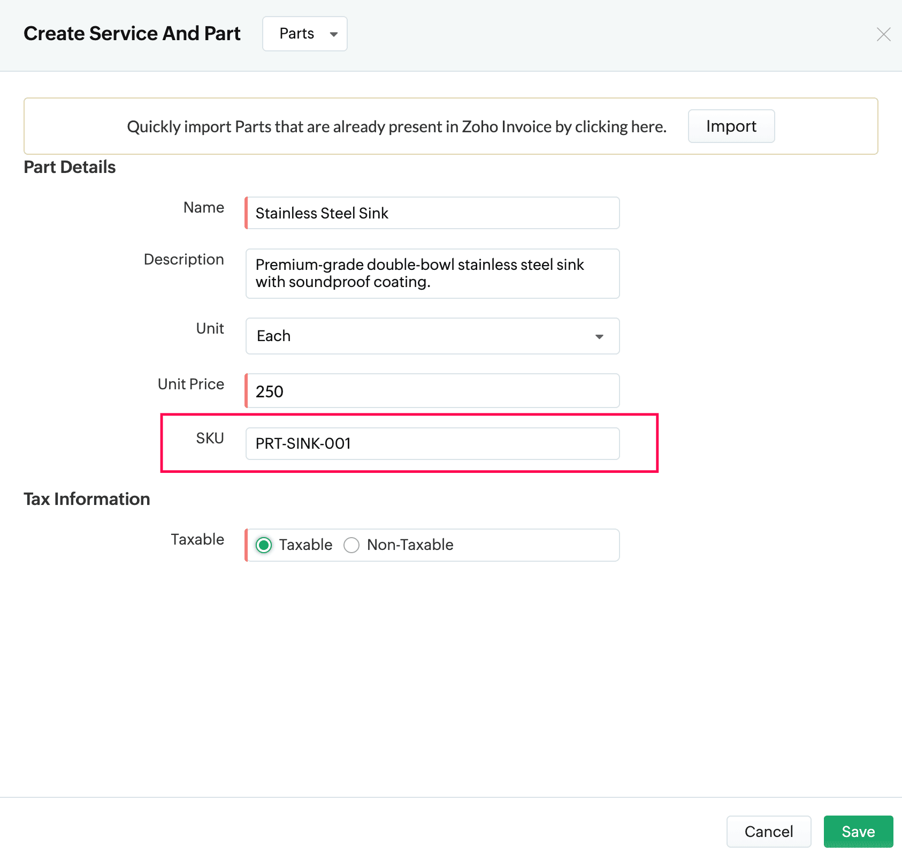The height and width of the screenshot is (860, 902).
Task: Click the Unit Price label
Action: pyautogui.click(x=191, y=384)
